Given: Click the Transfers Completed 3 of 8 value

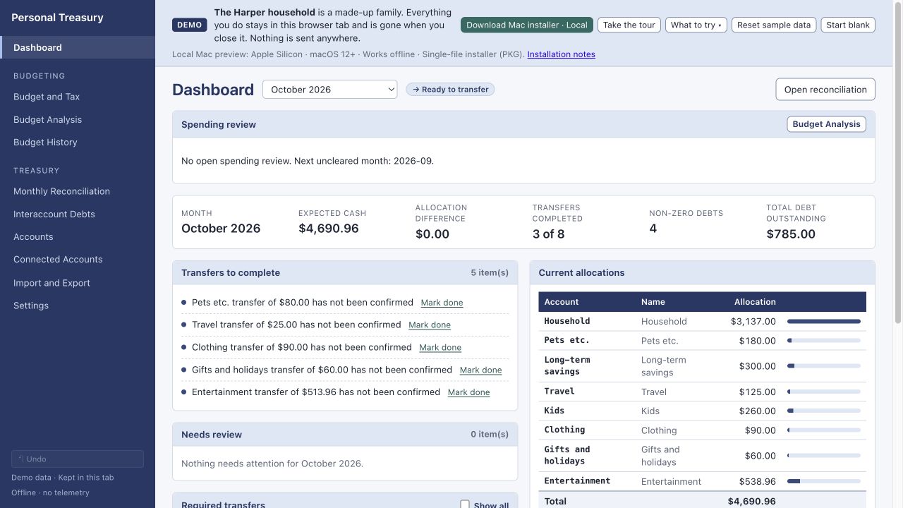Looking at the screenshot, I should (x=548, y=234).
